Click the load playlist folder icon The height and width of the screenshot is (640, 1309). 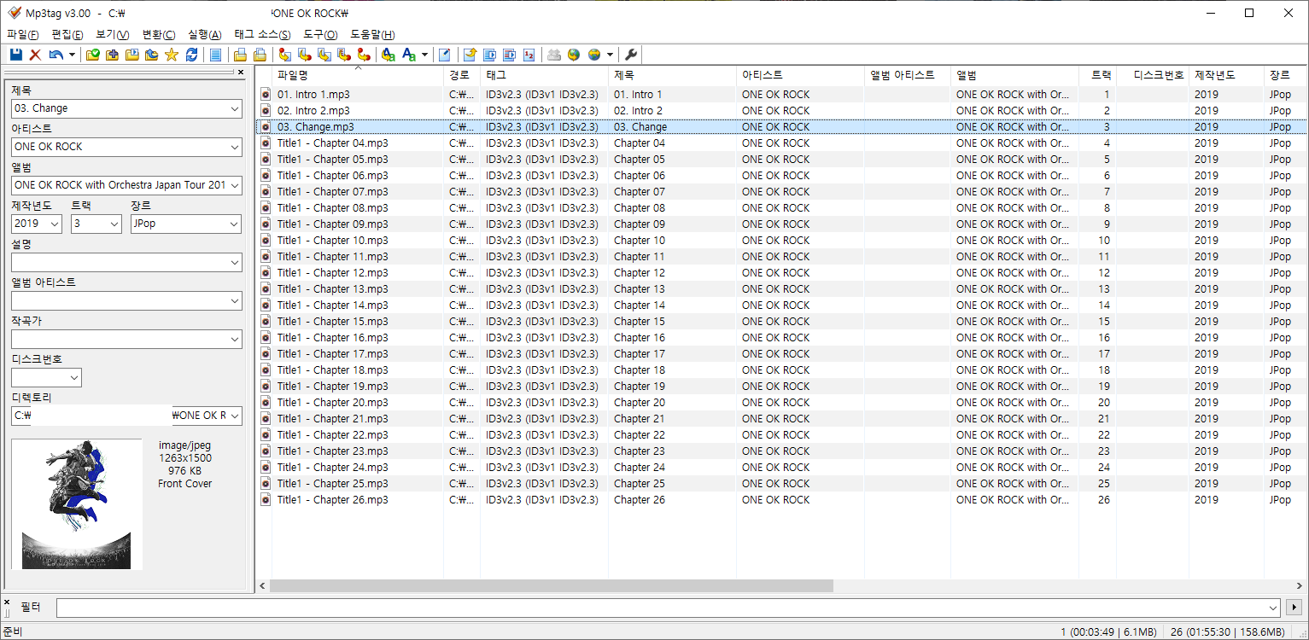click(132, 55)
